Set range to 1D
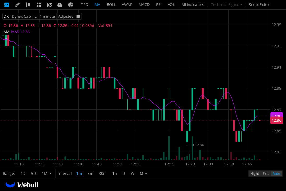The image size is (286, 191). [x=23, y=174]
